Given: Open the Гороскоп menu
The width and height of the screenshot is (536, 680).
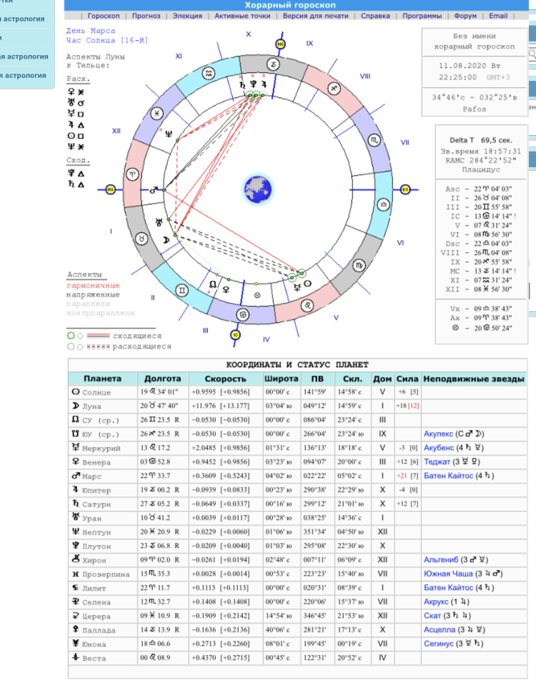Looking at the screenshot, I should 104,16.
